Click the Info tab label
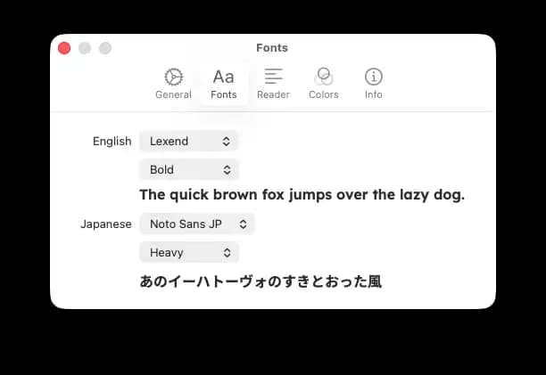The width and height of the screenshot is (546, 375). 373,94
